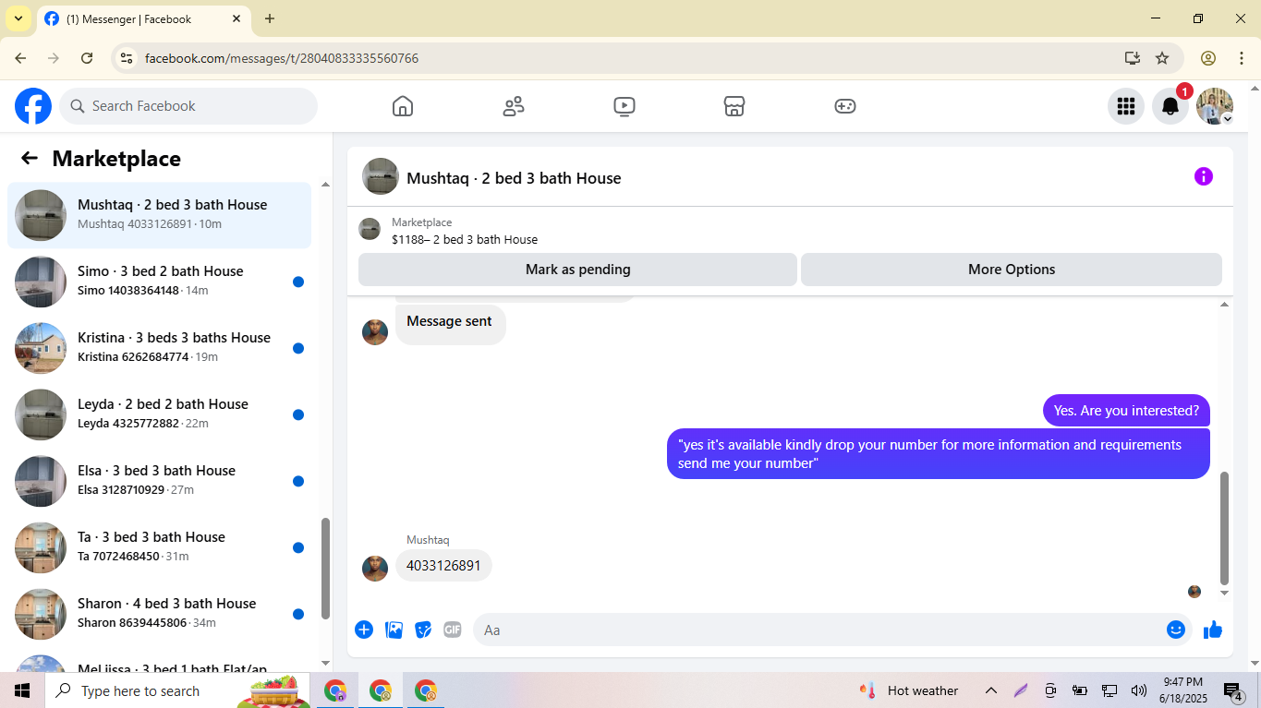Screen dimensions: 1261x708
Task: Click the 4033126891 message bubble
Action: 443,566
